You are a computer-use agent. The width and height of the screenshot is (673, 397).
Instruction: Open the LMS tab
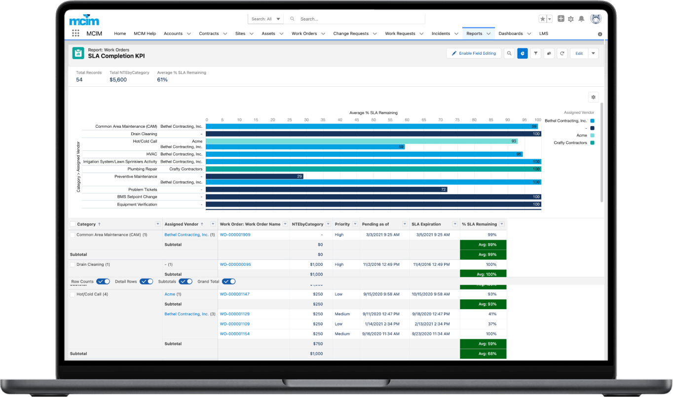tap(544, 34)
